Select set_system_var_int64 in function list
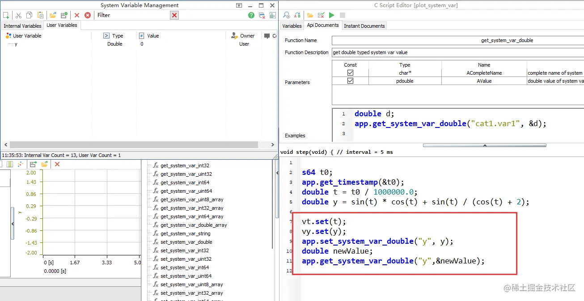 pos(185,267)
